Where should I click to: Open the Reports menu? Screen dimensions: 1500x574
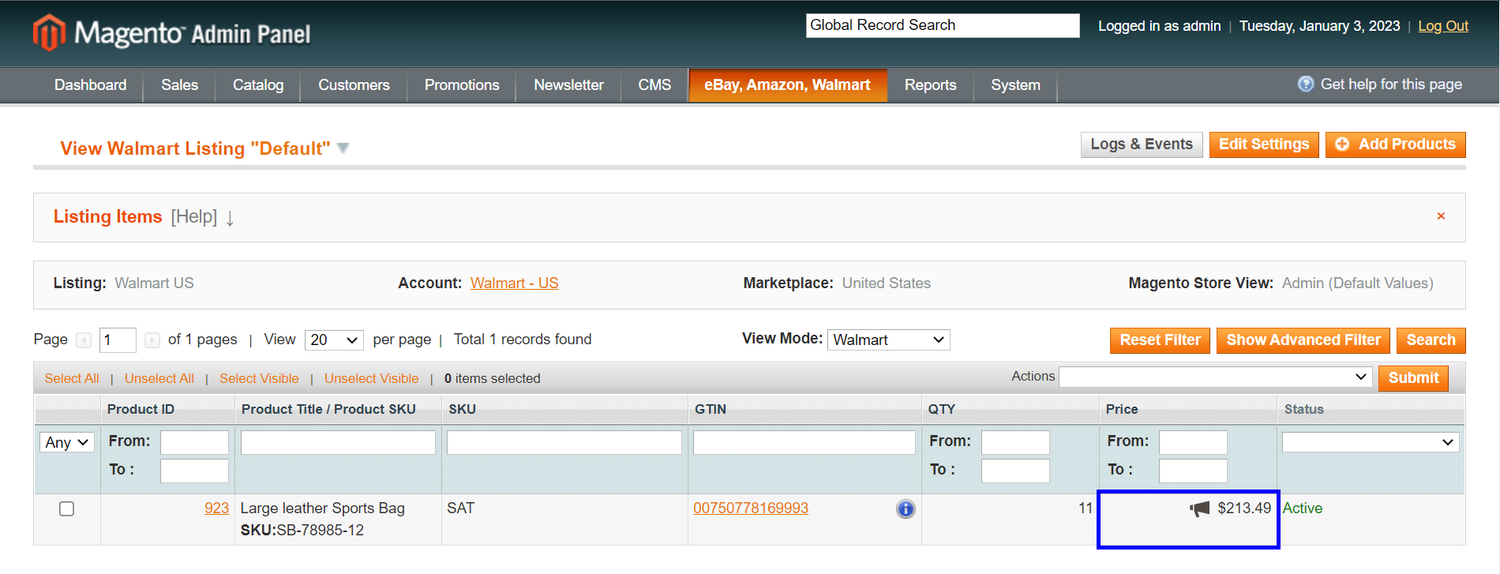click(x=930, y=84)
